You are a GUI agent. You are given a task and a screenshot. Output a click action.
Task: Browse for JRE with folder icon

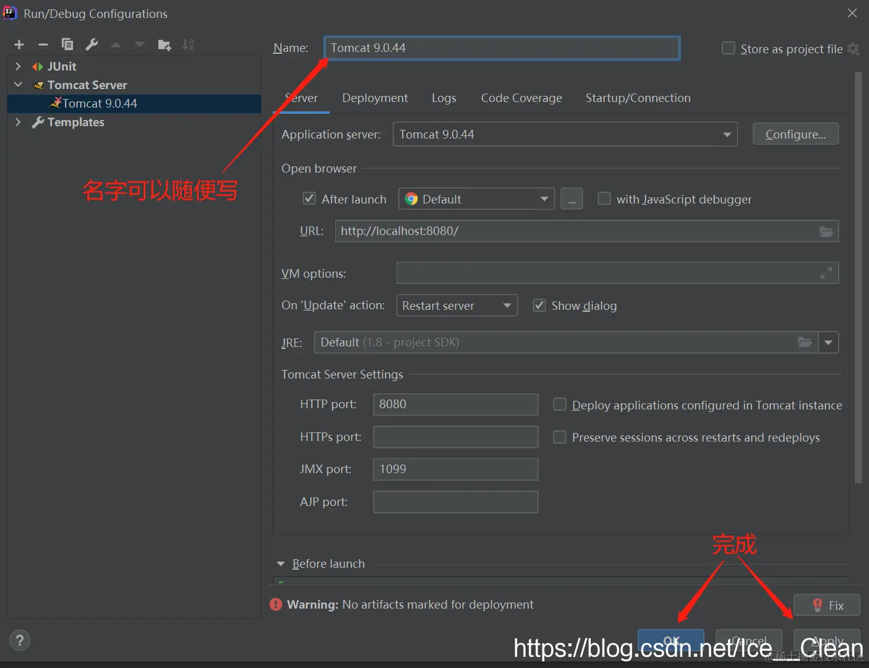tap(805, 342)
